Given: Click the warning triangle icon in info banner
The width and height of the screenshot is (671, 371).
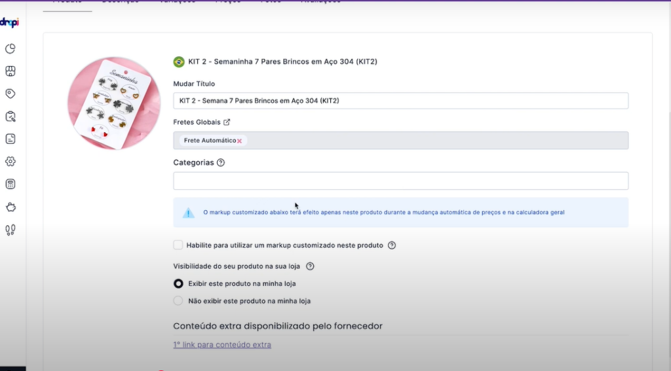Looking at the screenshot, I should tap(188, 213).
